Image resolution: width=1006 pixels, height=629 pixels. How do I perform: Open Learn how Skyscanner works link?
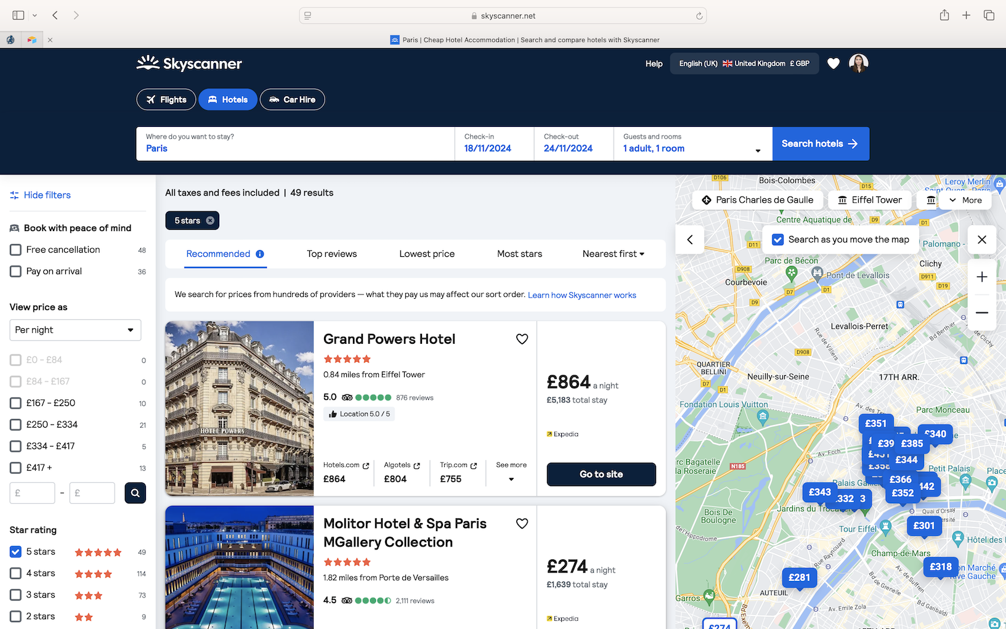(x=582, y=295)
